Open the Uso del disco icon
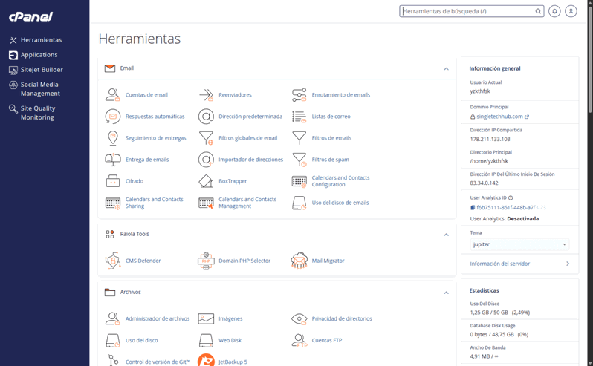 point(113,340)
